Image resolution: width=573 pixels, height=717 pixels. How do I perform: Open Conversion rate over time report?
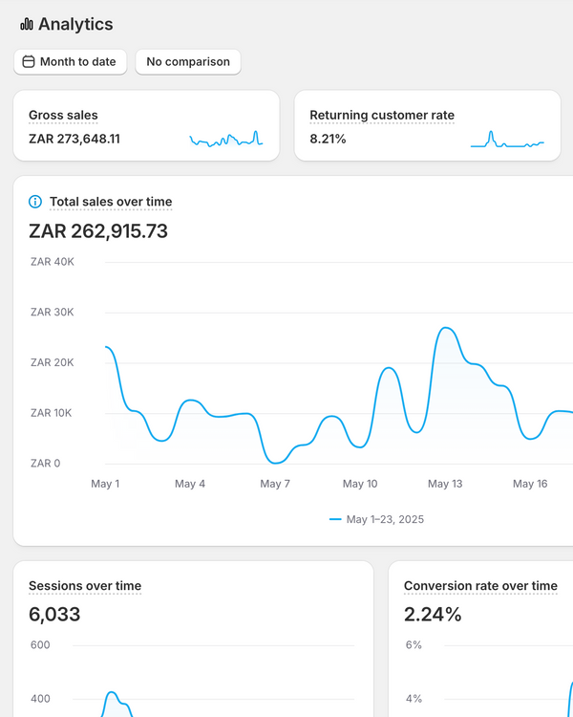(480, 586)
